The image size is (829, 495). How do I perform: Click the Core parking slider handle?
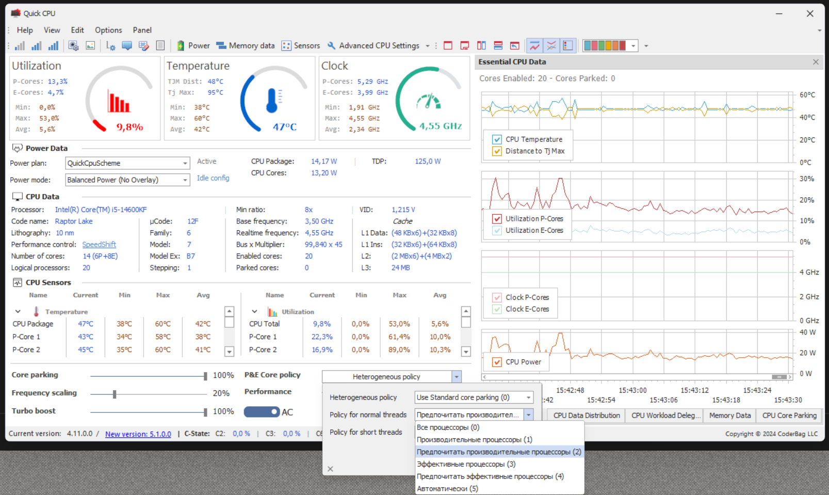tap(205, 376)
